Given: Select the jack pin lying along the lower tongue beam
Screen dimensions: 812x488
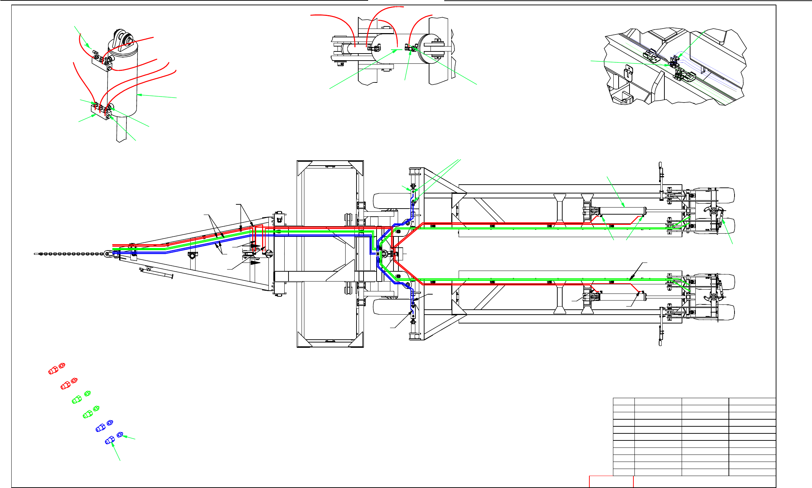Looking at the screenshot, I should pos(156,273).
